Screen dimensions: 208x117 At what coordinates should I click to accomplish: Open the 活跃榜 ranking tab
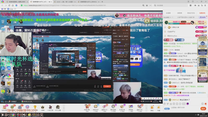(x=180, y=13)
